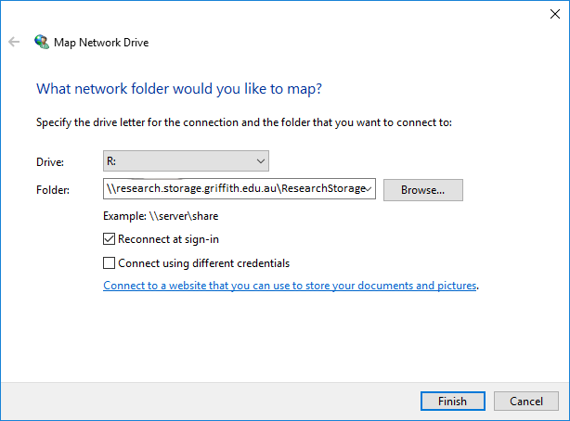Enable Connect using different credentials checkbox
570x421 pixels.
110,262
